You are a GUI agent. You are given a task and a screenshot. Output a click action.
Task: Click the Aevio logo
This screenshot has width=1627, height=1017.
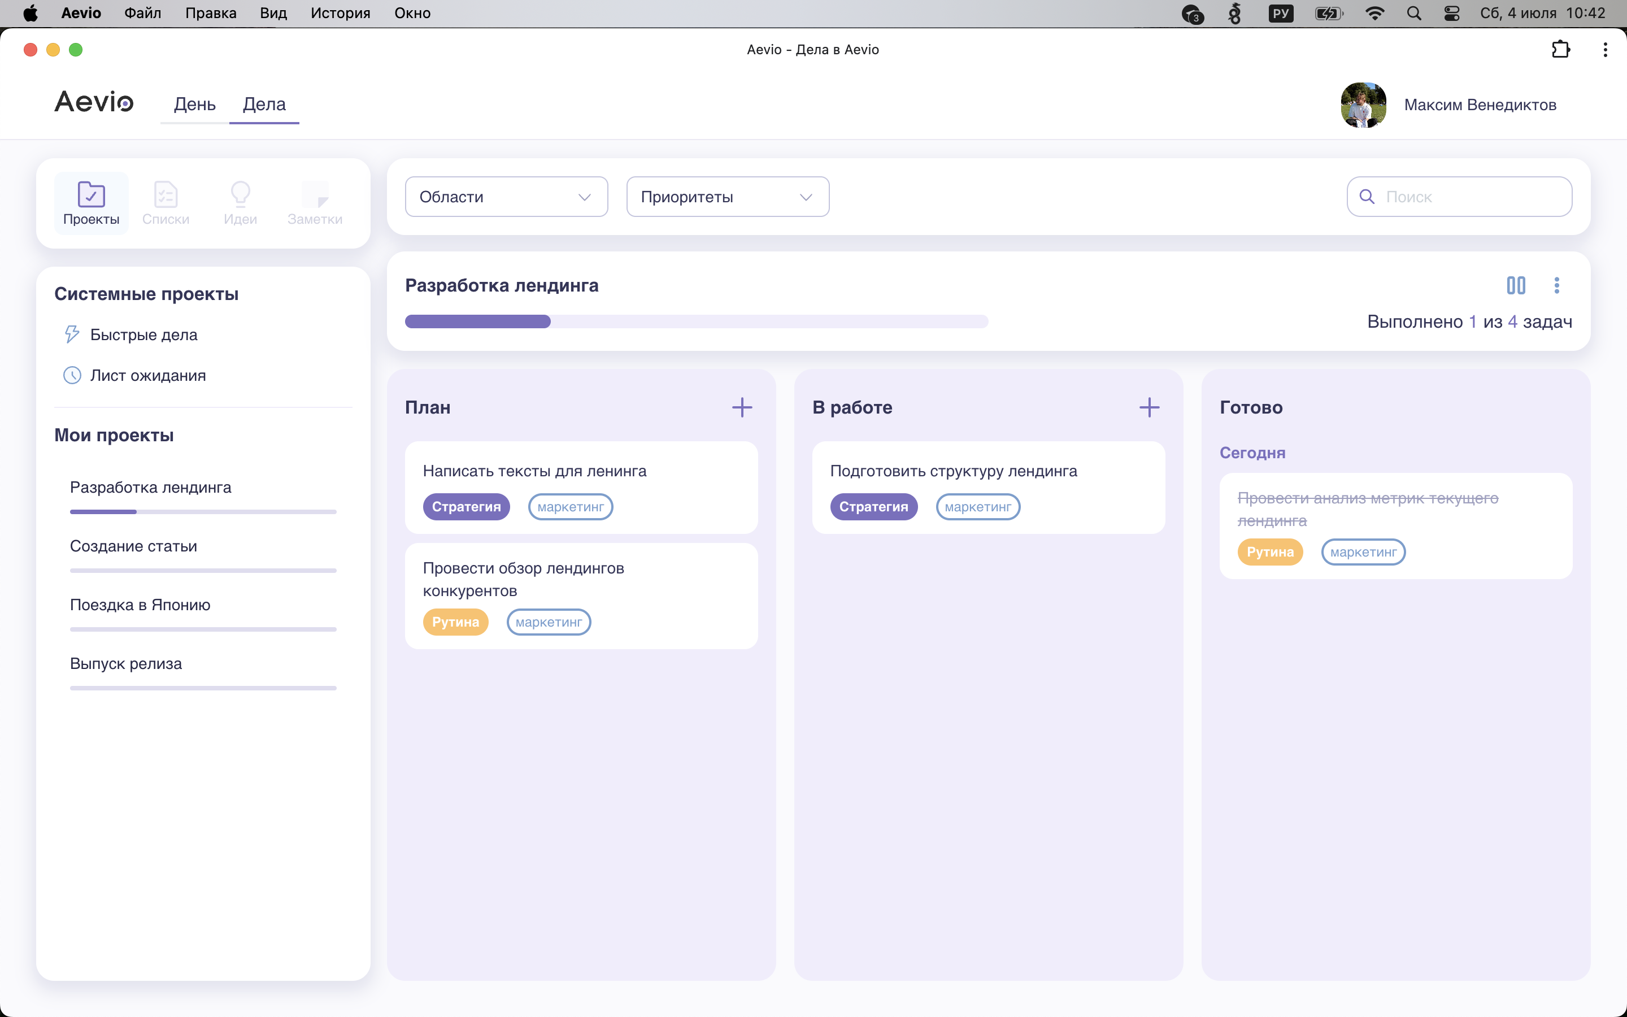coord(94,102)
